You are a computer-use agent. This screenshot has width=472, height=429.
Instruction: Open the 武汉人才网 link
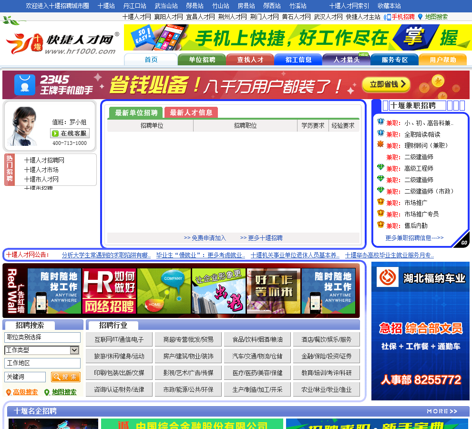(328, 17)
